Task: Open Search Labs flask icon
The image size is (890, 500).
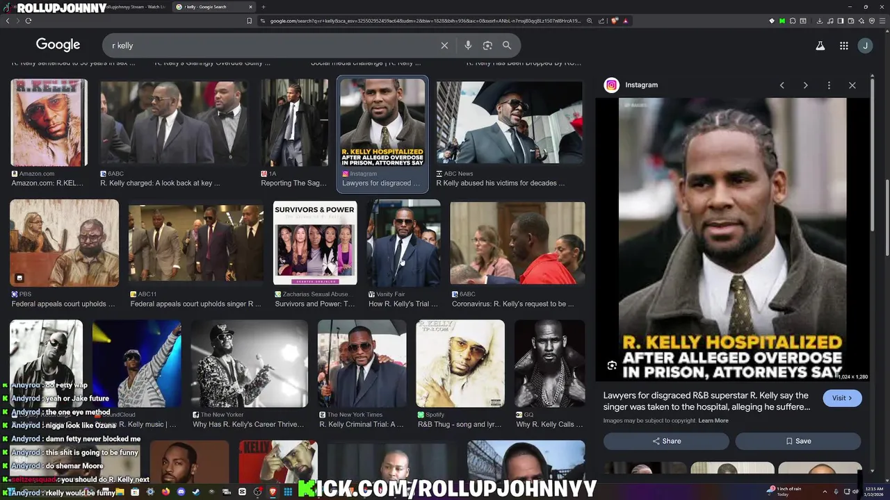Action: (x=820, y=46)
